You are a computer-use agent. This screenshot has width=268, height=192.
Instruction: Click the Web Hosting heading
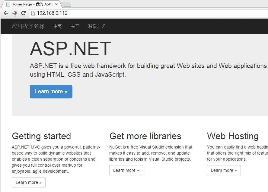tap(233, 136)
